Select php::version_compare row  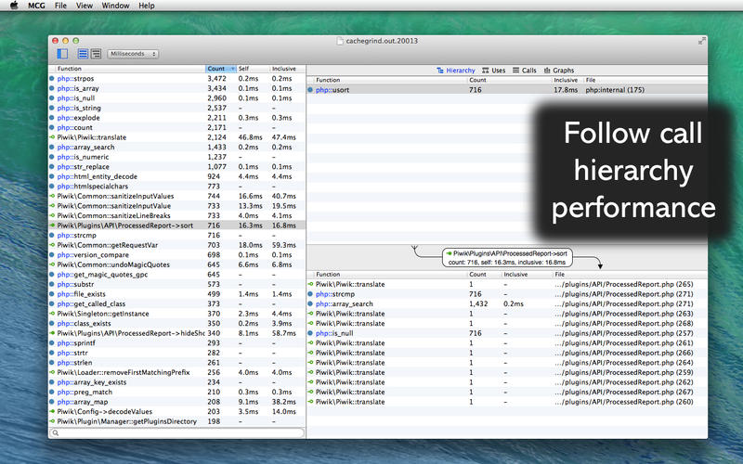pyautogui.click(x=176, y=254)
